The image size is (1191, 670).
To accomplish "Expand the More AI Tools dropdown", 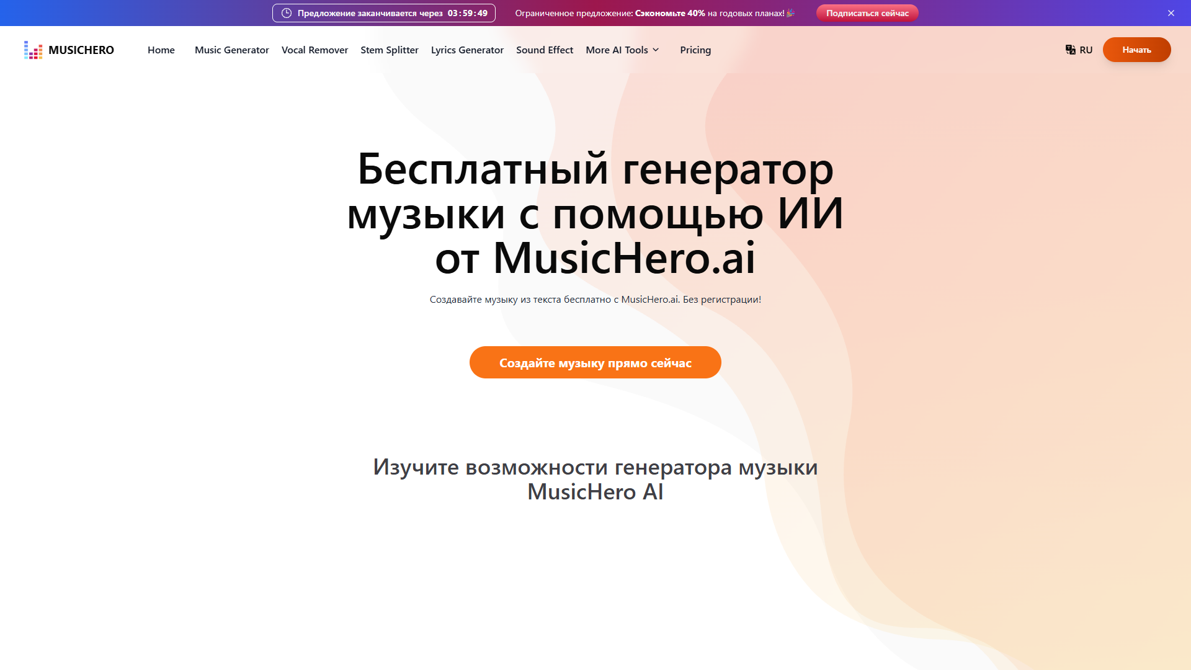I will coord(622,50).
